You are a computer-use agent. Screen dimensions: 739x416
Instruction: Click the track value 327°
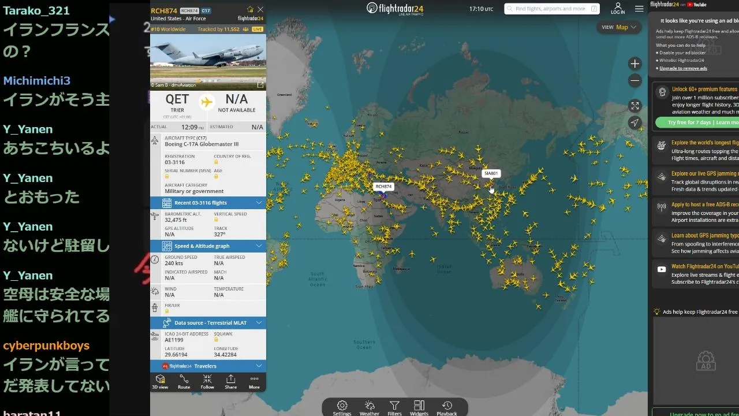219,235
